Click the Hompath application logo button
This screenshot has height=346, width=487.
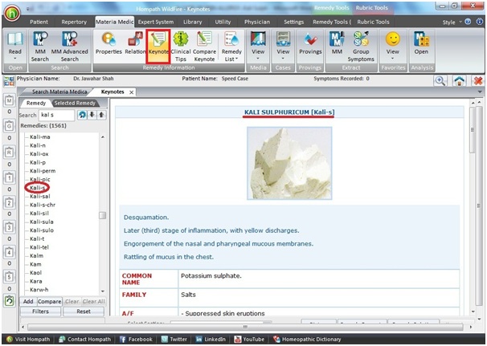pyautogui.click(x=12, y=14)
